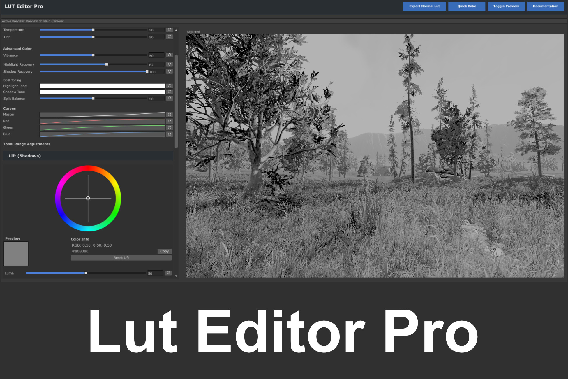Reset the Tint value using its reset icon
The width and height of the screenshot is (568, 379).
point(169,37)
